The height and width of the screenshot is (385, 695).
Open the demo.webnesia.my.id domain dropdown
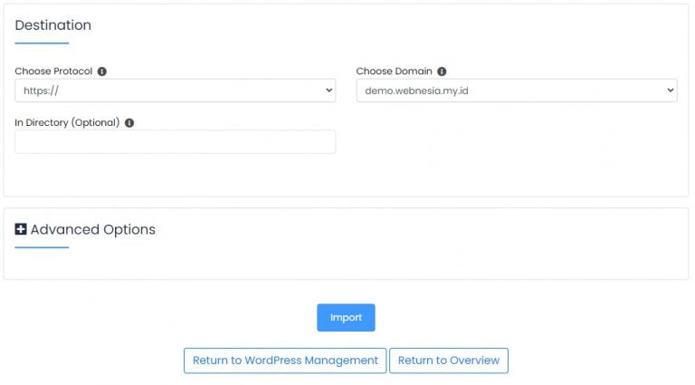click(517, 91)
